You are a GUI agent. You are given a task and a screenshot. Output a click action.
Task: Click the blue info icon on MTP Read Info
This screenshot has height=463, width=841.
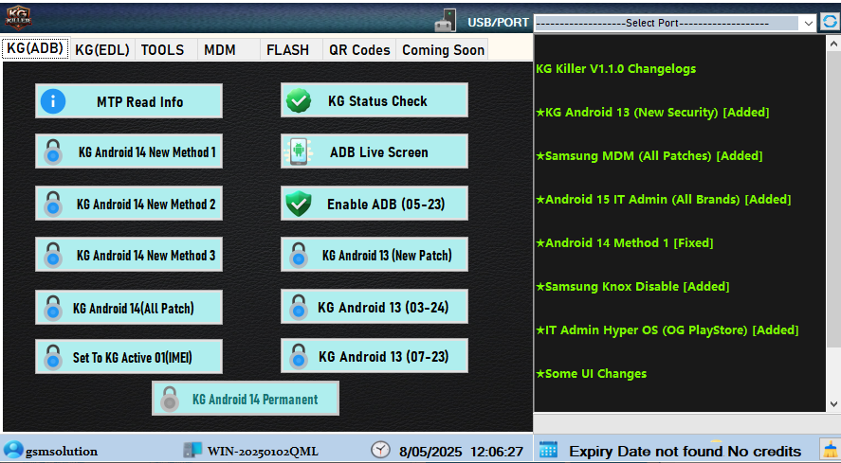pos(53,101)
